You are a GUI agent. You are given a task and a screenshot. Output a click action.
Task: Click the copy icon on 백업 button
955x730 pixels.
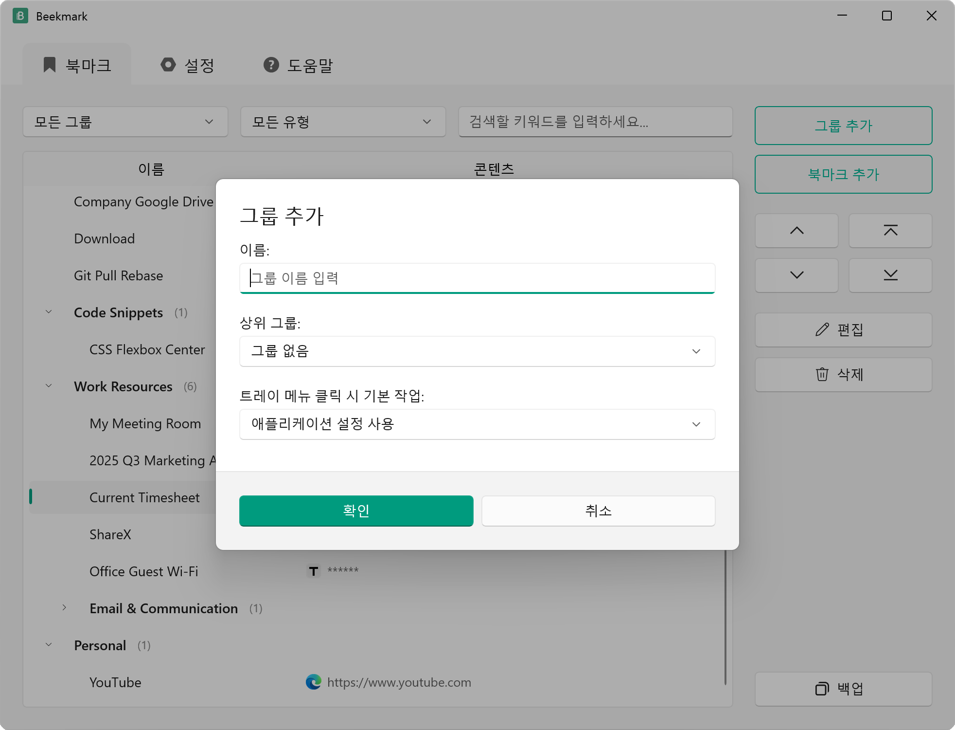pyautogui.click(x=822, y=689)
